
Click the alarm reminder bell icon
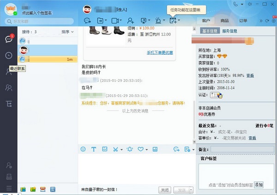click(158, 21)
